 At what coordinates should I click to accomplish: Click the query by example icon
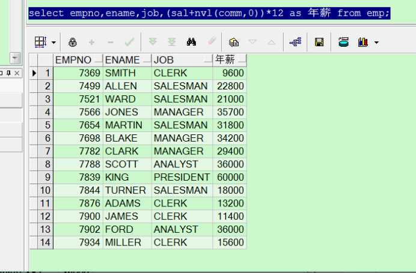(x=234, y=42)
